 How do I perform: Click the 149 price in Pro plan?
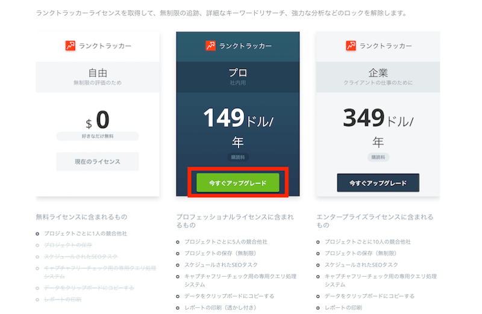(224, 118)
